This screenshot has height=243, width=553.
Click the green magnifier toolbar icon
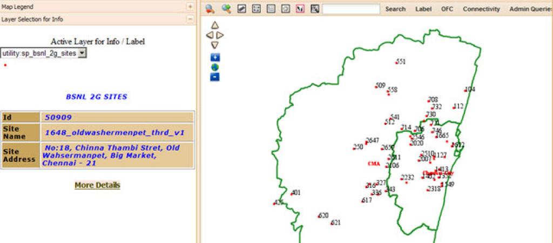click(226, 9)
